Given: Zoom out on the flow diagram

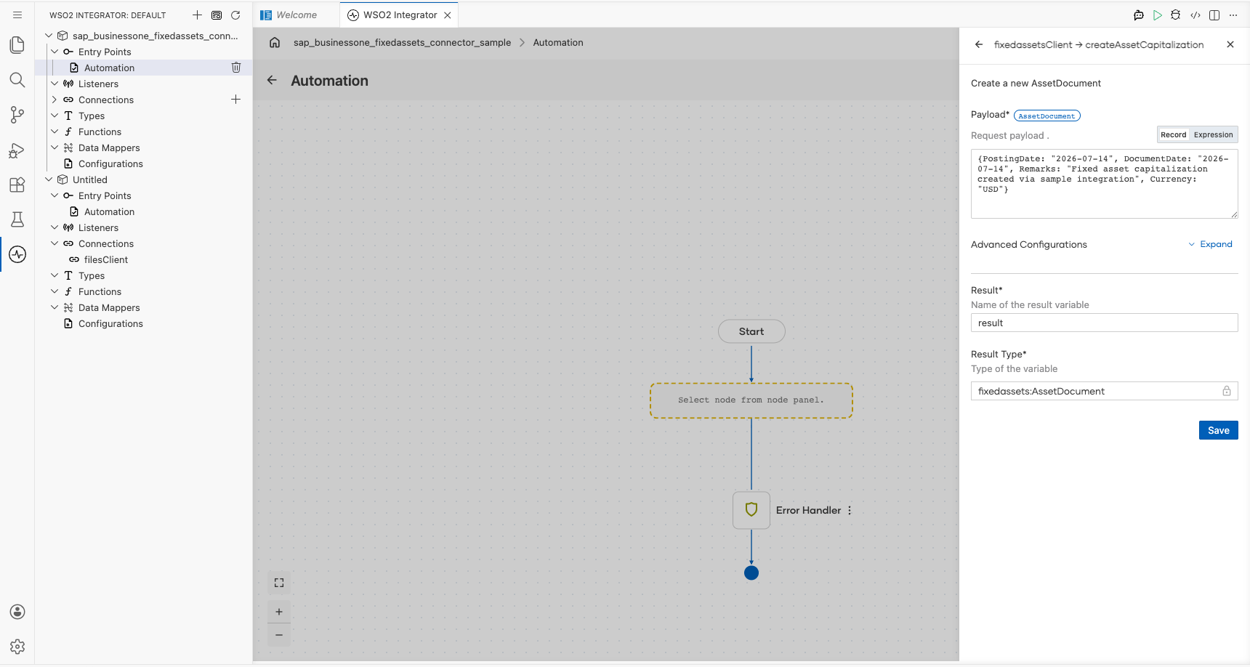Looking at the screenshot, I should click(279, 635).
